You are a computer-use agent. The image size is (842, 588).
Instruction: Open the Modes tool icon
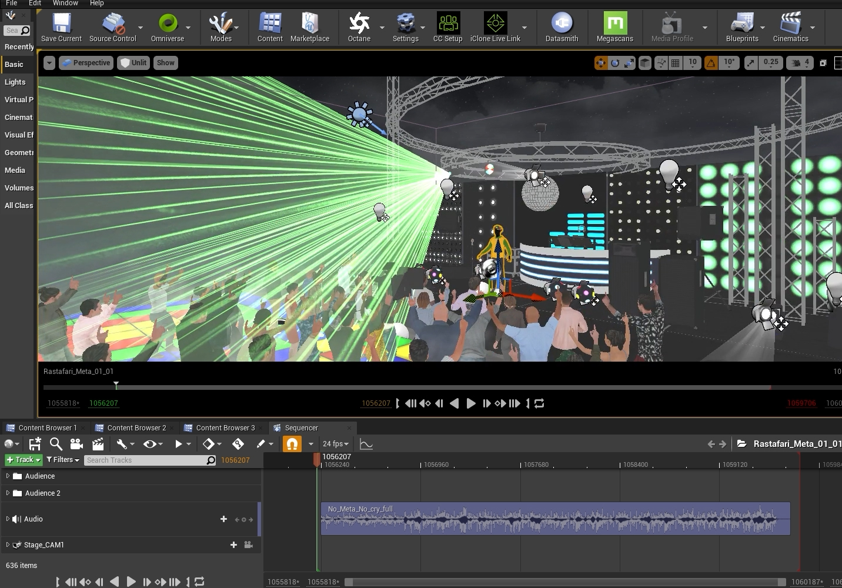pyautogui.click(x=220, y=27)
